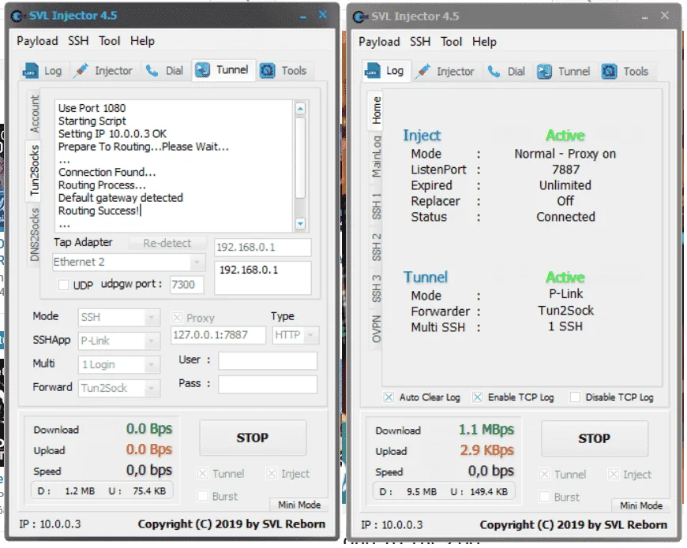Click log scrollbar down arrow
Screen dimensions: 687x548
click(300, 223)
